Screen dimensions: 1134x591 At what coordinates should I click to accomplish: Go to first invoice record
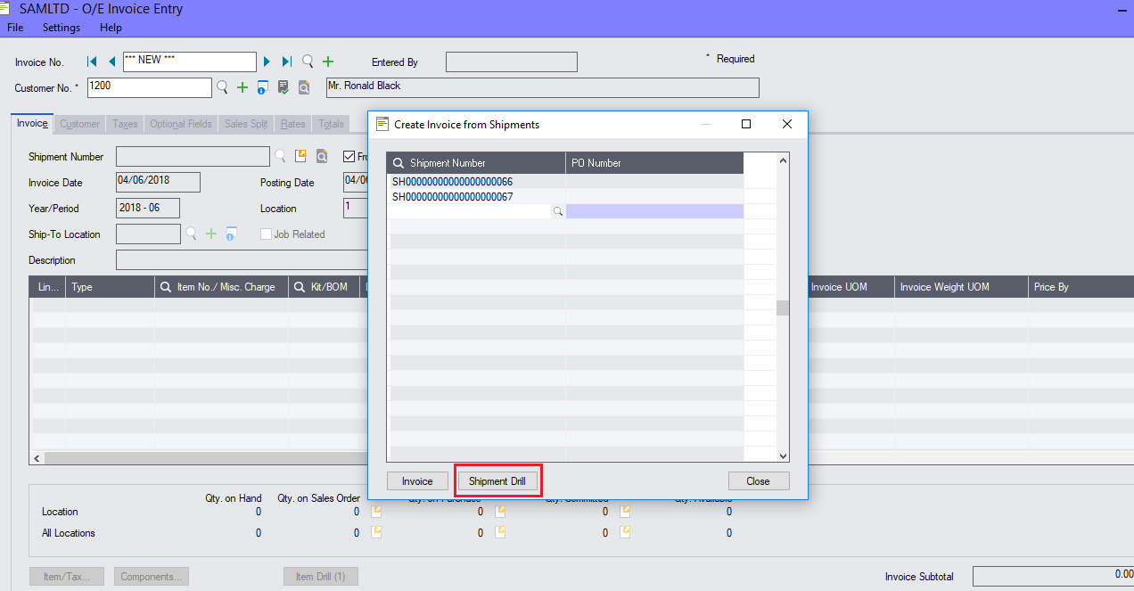(x=92, y=62)
